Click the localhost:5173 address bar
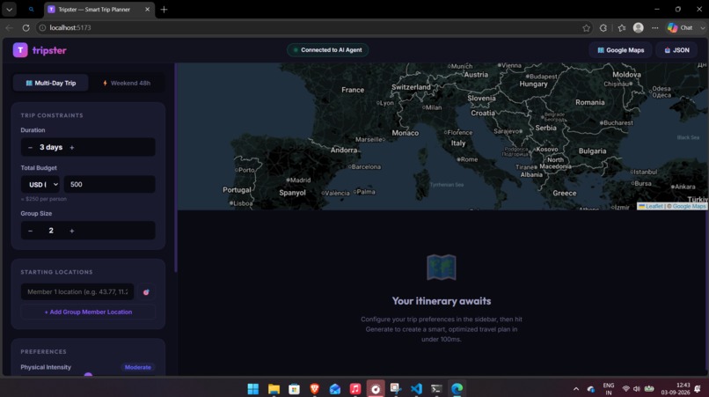Screen dimensions: 709x397 point(312,27)
